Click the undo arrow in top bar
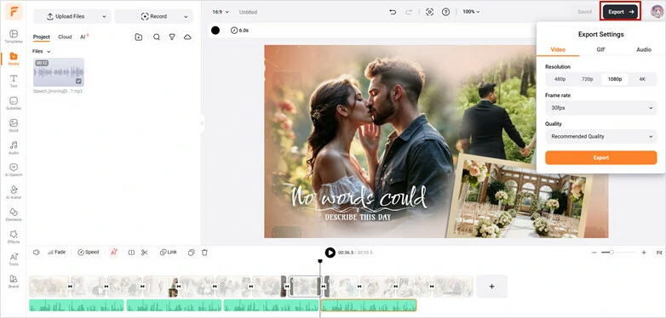The image size is (666, 318). pos(393,12)
